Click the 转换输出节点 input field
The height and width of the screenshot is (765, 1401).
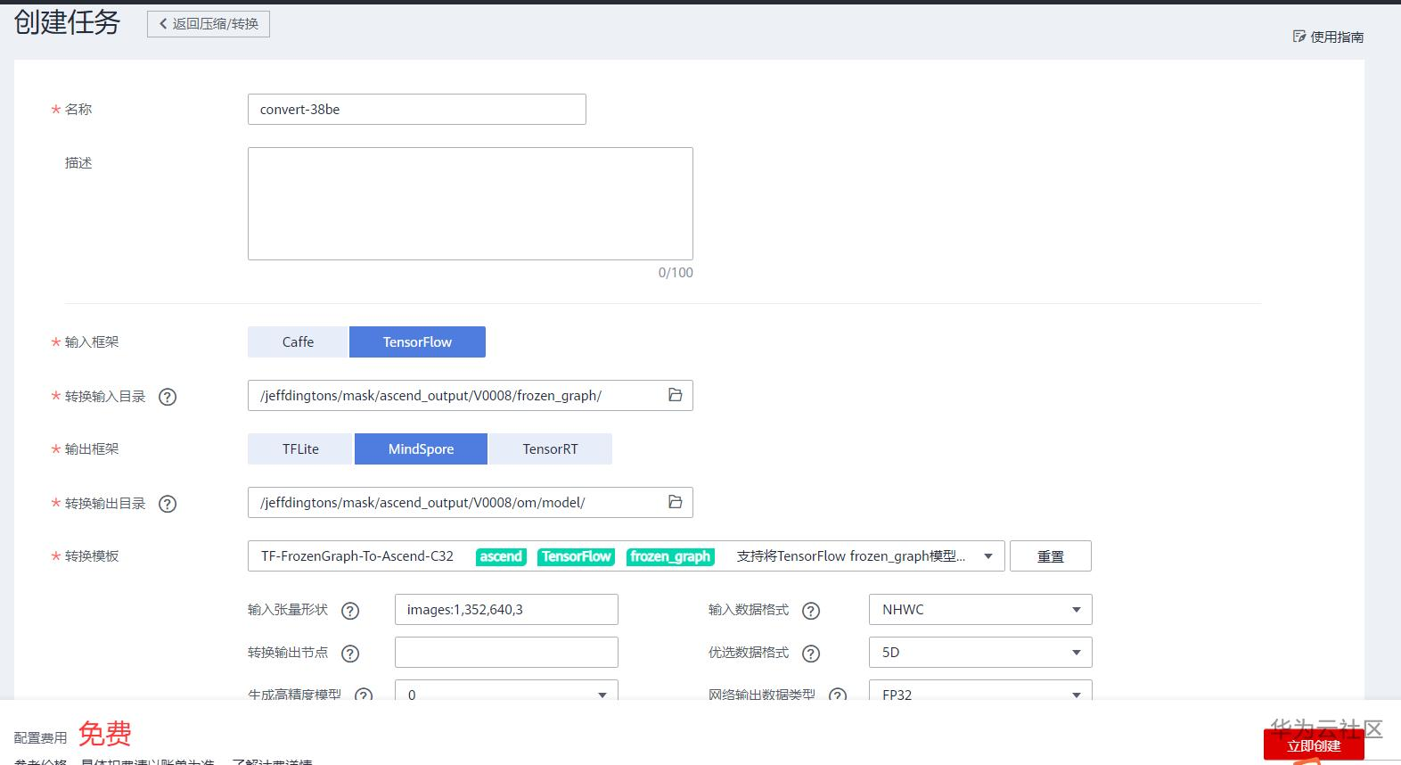pos(506,653)
